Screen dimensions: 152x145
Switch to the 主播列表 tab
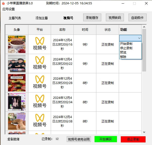[x=15, y=18]
